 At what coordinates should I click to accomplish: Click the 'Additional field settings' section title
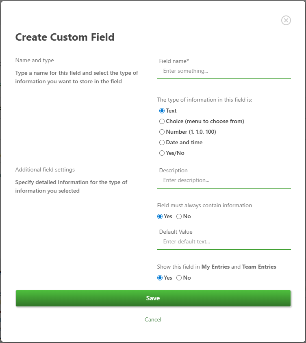coord(45,170)
